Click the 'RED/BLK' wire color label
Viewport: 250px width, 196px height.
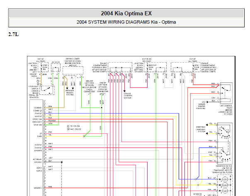tap(52, 121)
